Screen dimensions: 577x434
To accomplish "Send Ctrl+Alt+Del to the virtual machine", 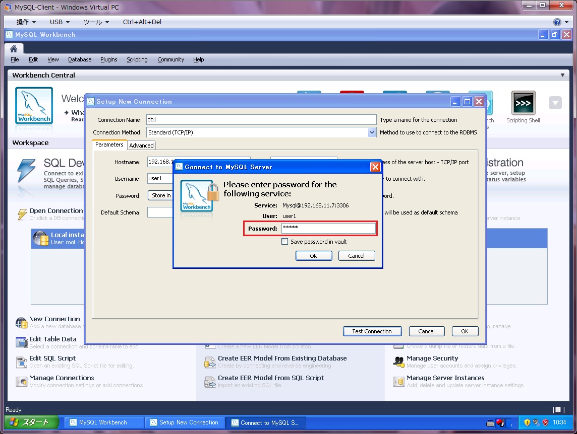I will tap(142, 22).
